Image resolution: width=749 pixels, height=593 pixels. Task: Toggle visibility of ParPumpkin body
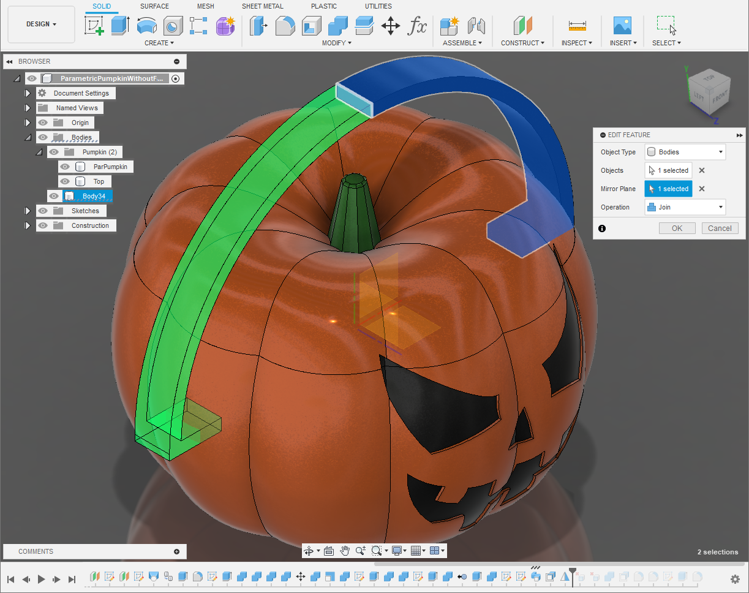[65, 167]
